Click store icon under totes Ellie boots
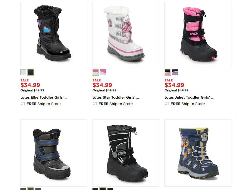 point(23,104)
